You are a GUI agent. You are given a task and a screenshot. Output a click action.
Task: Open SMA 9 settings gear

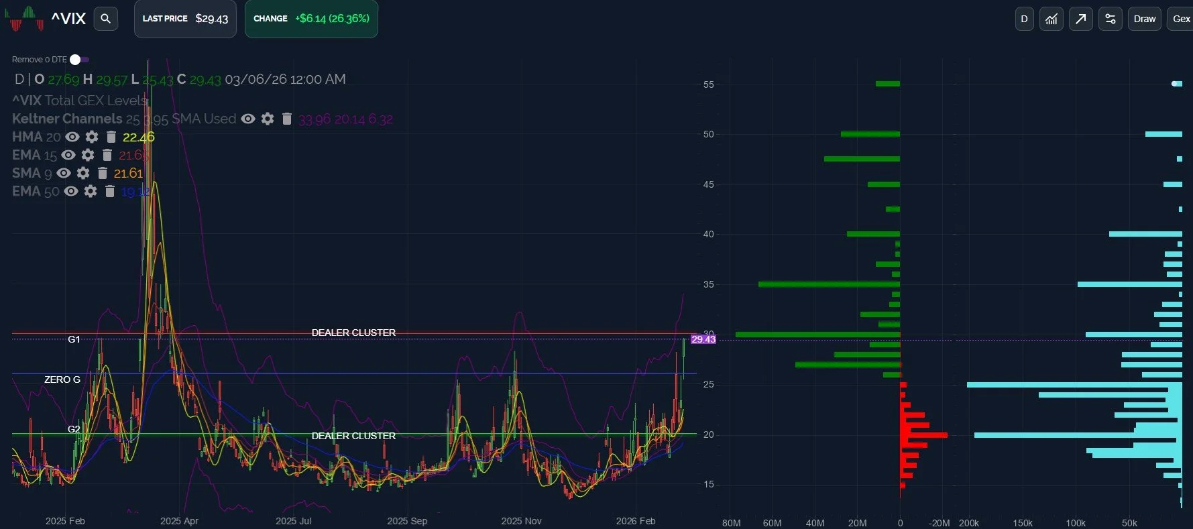[x=83, y=173]
